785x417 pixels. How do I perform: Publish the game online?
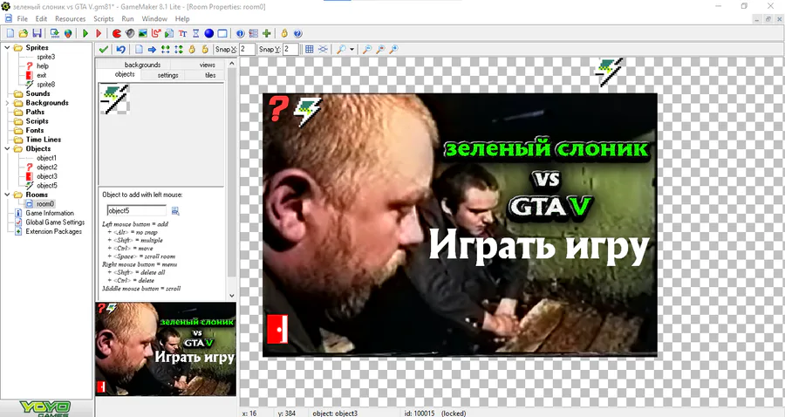click(67, 33)
